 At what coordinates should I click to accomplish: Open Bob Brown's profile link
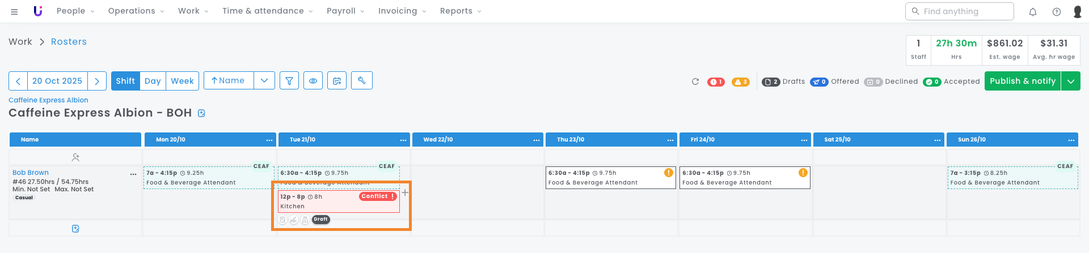click(x=31, y=173)
